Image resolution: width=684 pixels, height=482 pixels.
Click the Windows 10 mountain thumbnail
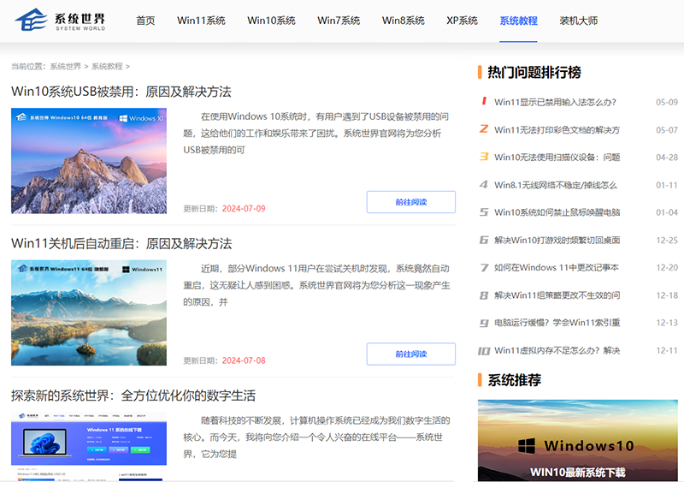coord(89,160)
